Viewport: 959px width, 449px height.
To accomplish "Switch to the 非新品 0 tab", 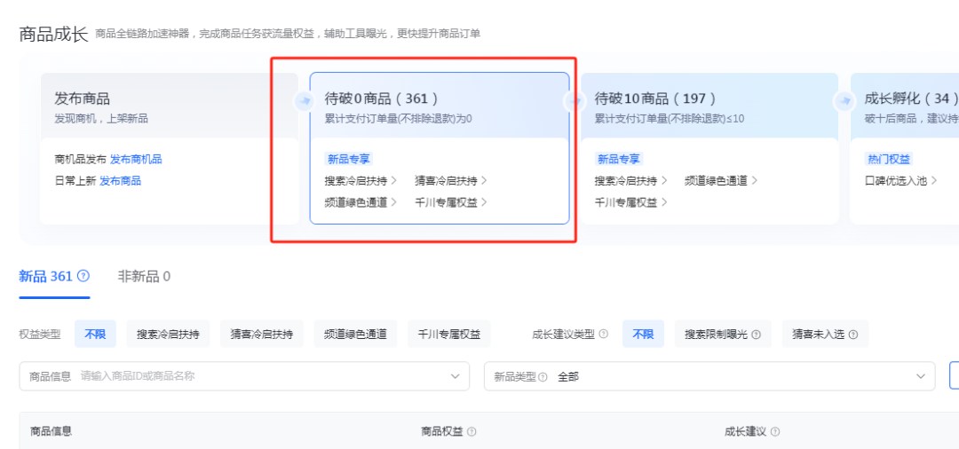I will [144, 276].
